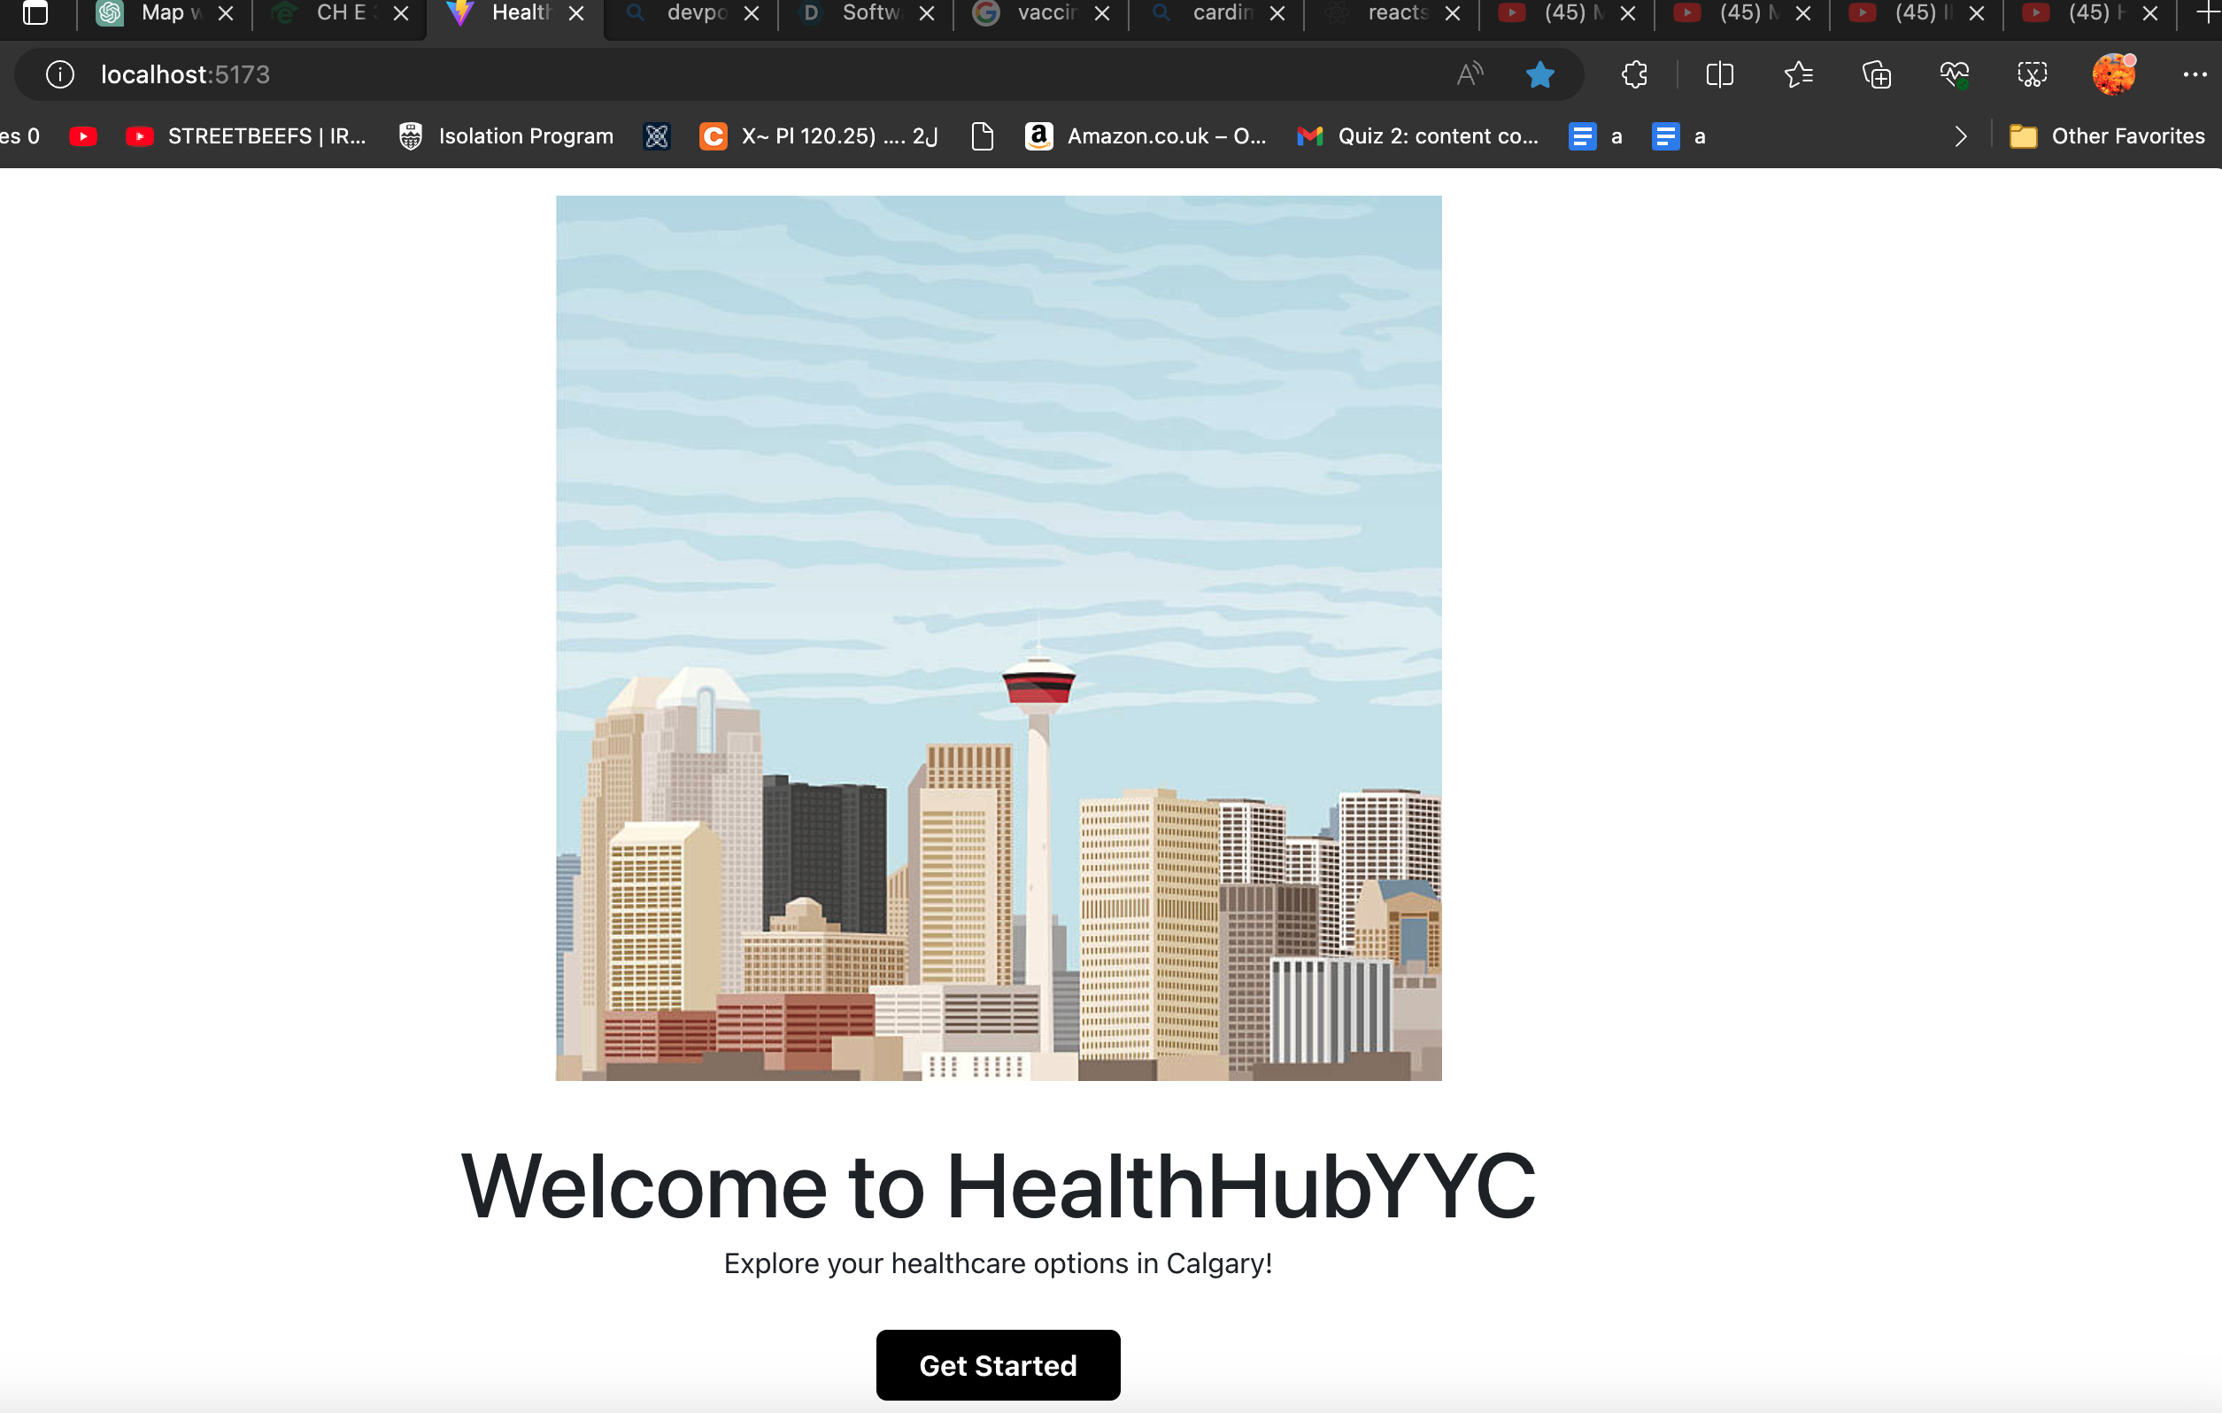
Task: Expand the bookmarks overflow chevron
Action: tap(1960, 136)
